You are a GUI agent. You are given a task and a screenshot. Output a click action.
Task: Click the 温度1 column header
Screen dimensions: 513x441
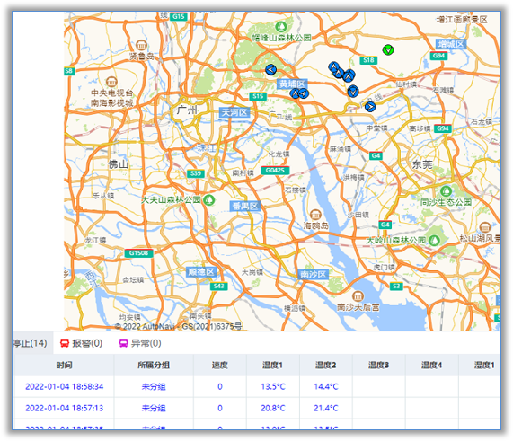click(x=272, y=365)
